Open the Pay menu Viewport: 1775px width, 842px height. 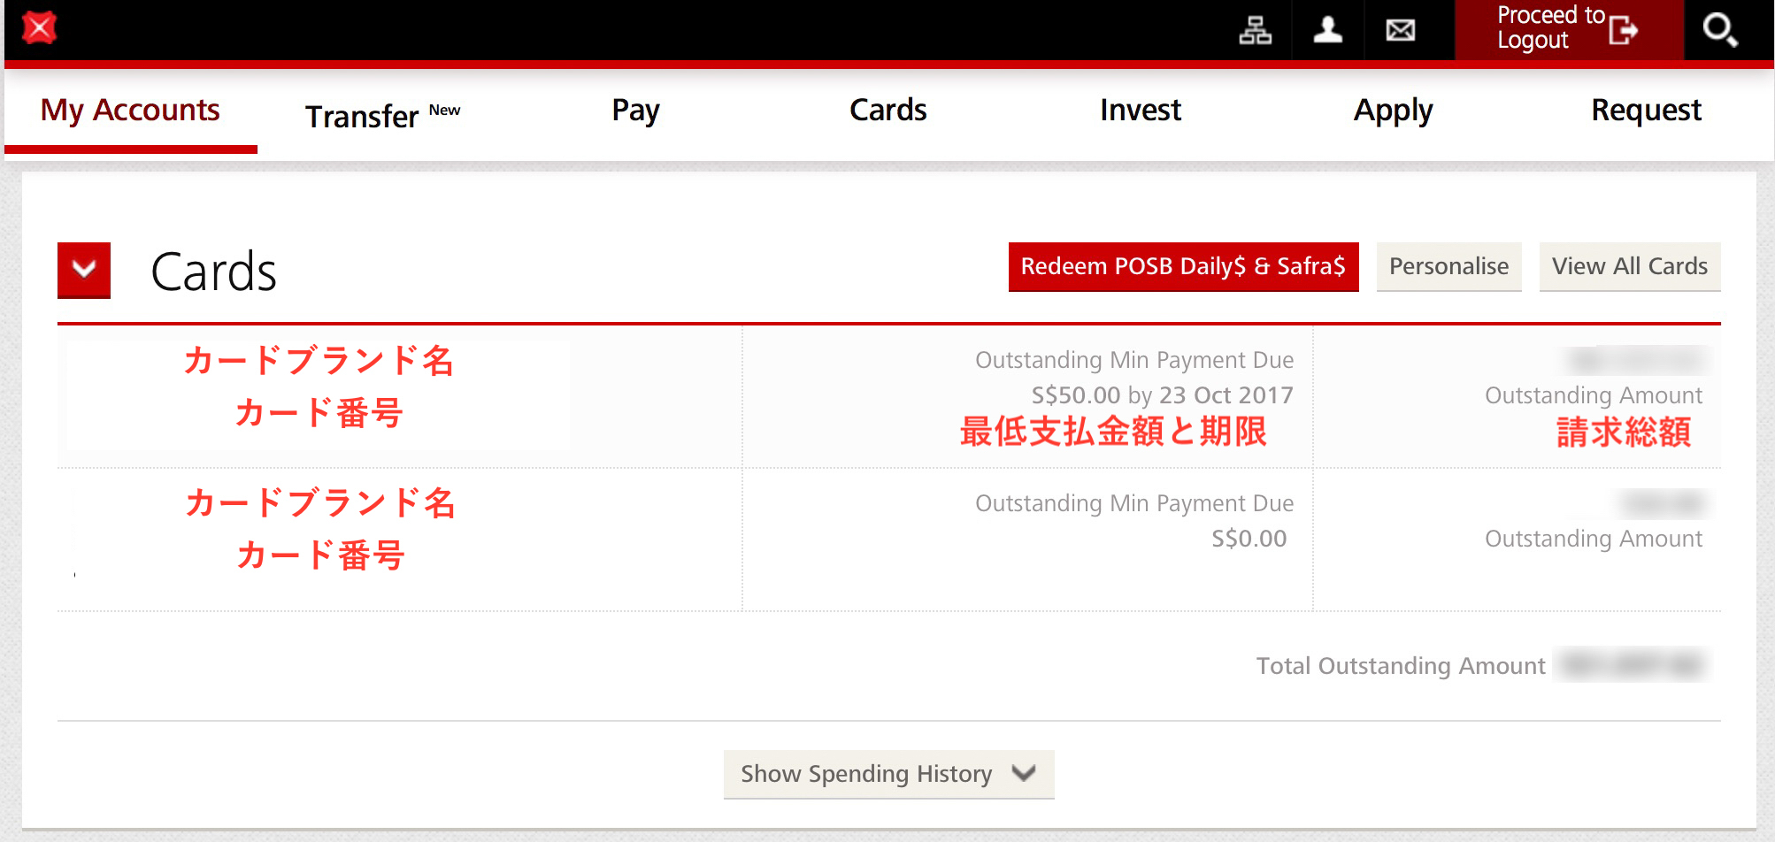coord(635,111)
